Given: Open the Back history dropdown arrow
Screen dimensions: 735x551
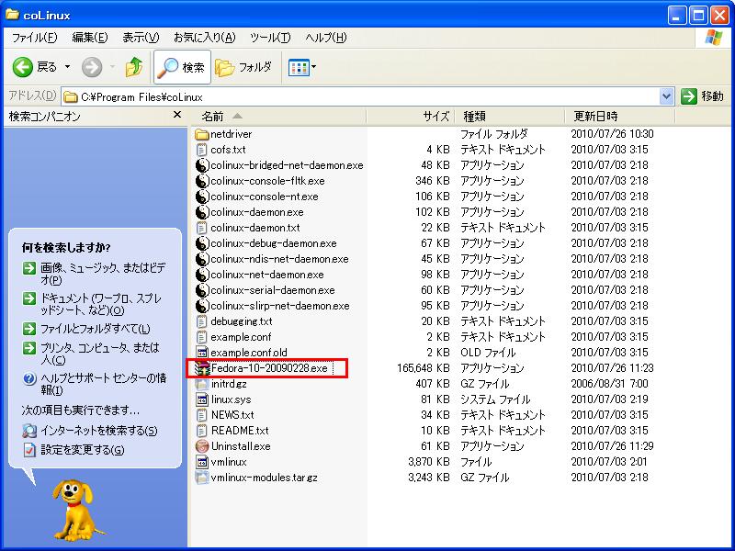Looking at the screenshot, I should pos(67,67).
